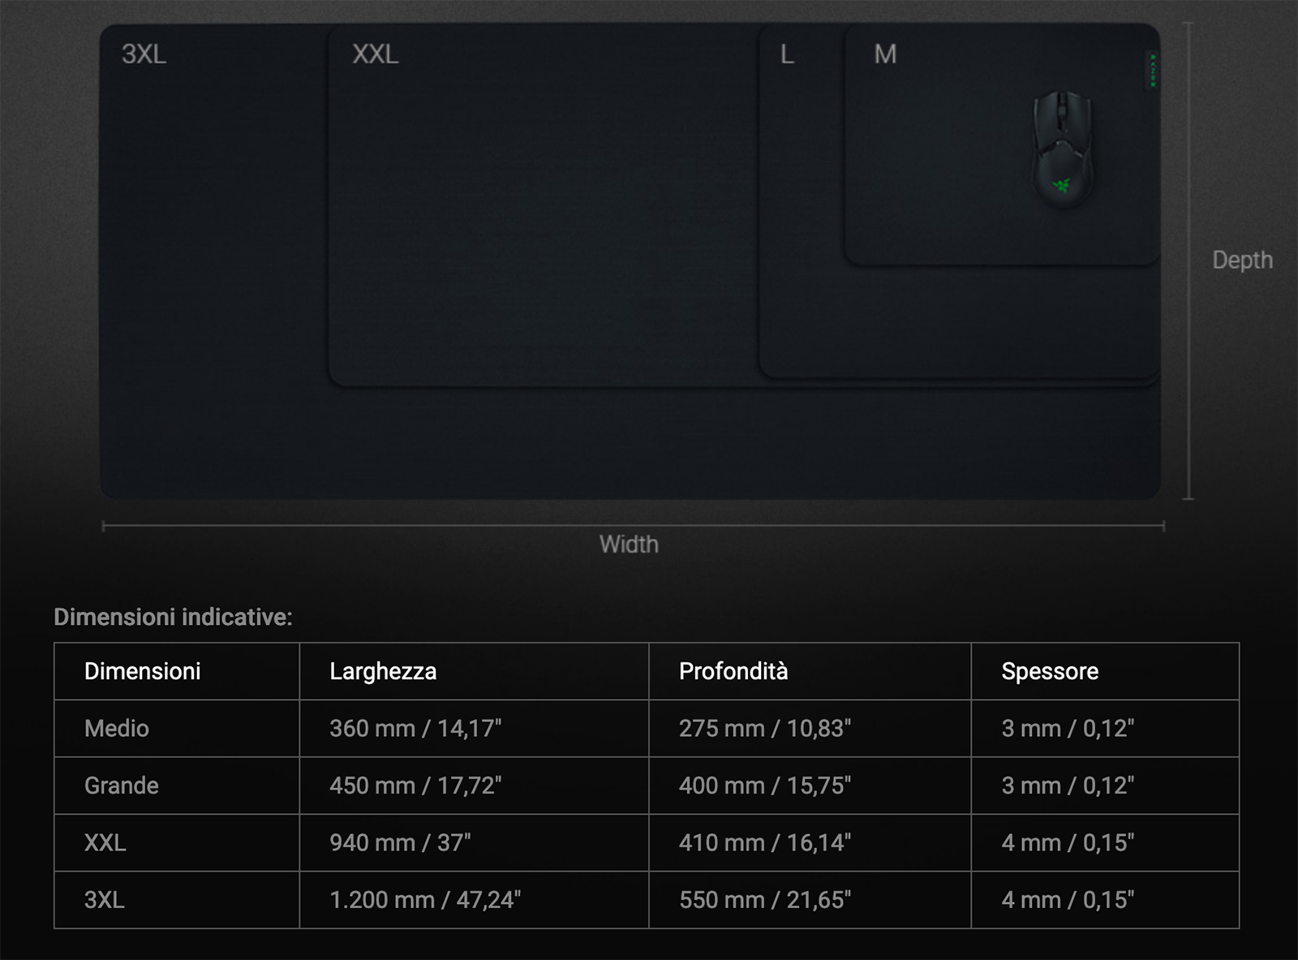Screen dimensions: 1298x960
Task: Select the 3XL row in the table
Action: click(x=105, y=900)
